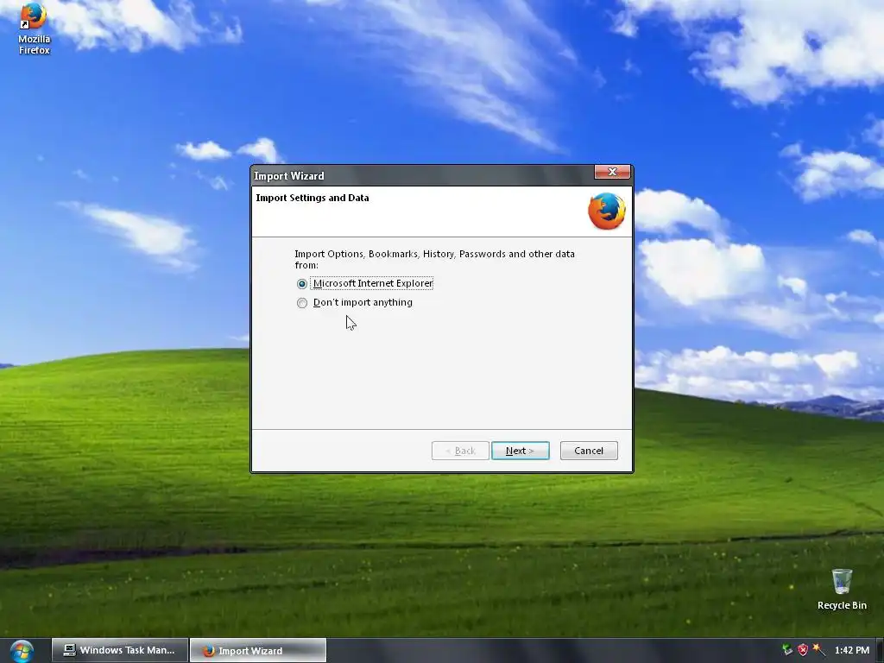884x663 pixels.
Task: Close the Import Wizard dialog
Action: (x=612, y=172)
